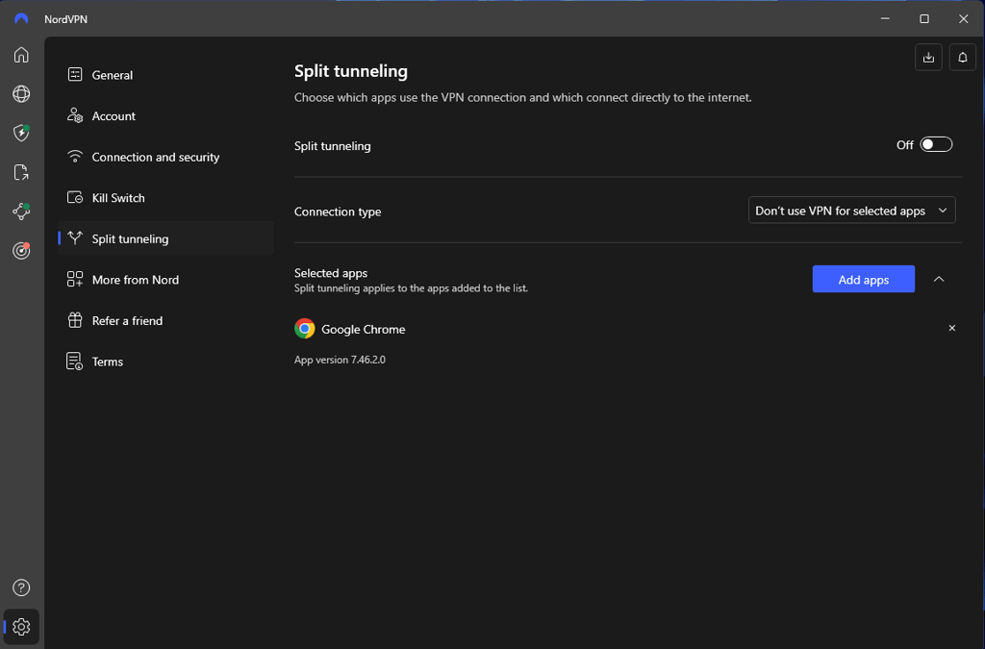Open the Dark Web Monitor target icon
The width and height of the screenshot is (985, 649).
click(x=21, y=250)
